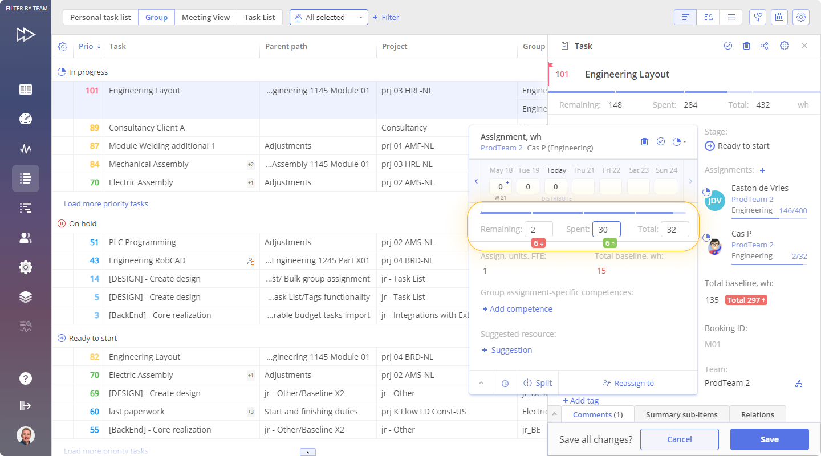This screenshot has width=821, height=456.
Task: Open the settings gear in left sidebar
Action: click(x=26, y=267)
